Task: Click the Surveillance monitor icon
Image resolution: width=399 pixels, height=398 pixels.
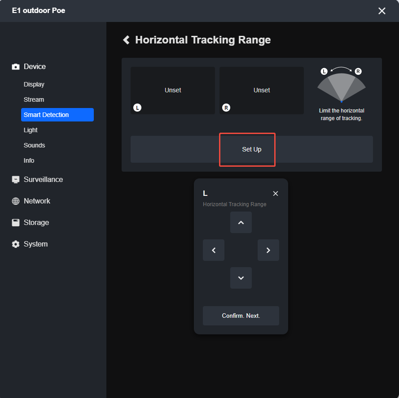Action: tap(16, 180)
